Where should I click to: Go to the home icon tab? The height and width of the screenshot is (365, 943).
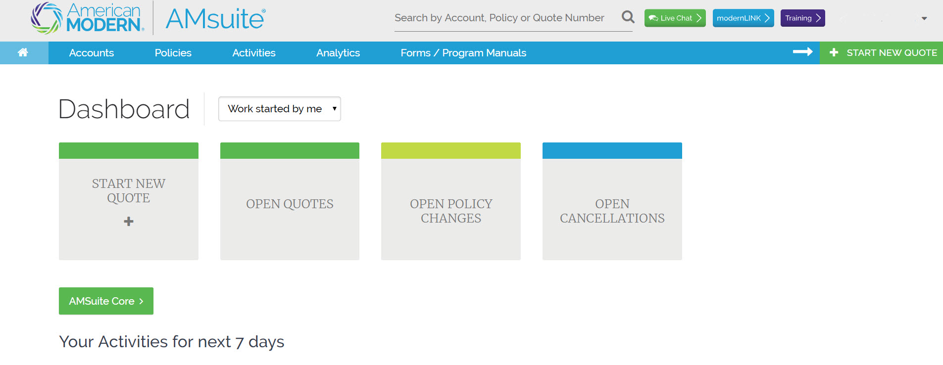pos(24,53)
